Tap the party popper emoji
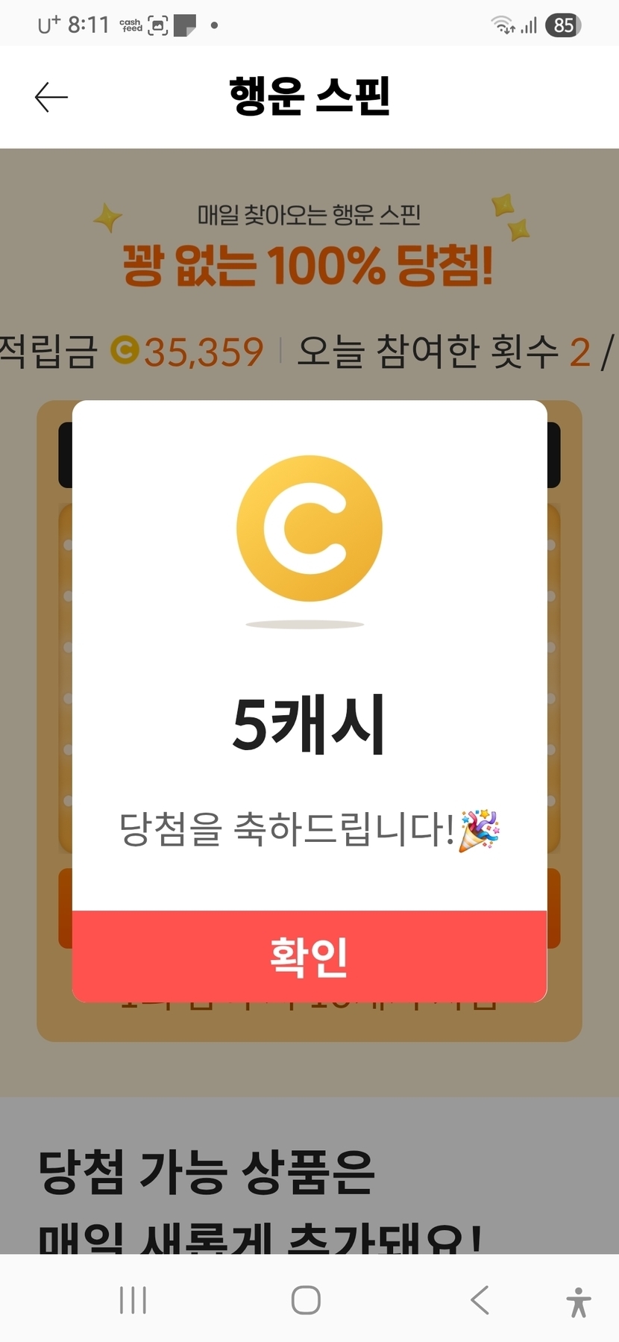 (479, 830)
